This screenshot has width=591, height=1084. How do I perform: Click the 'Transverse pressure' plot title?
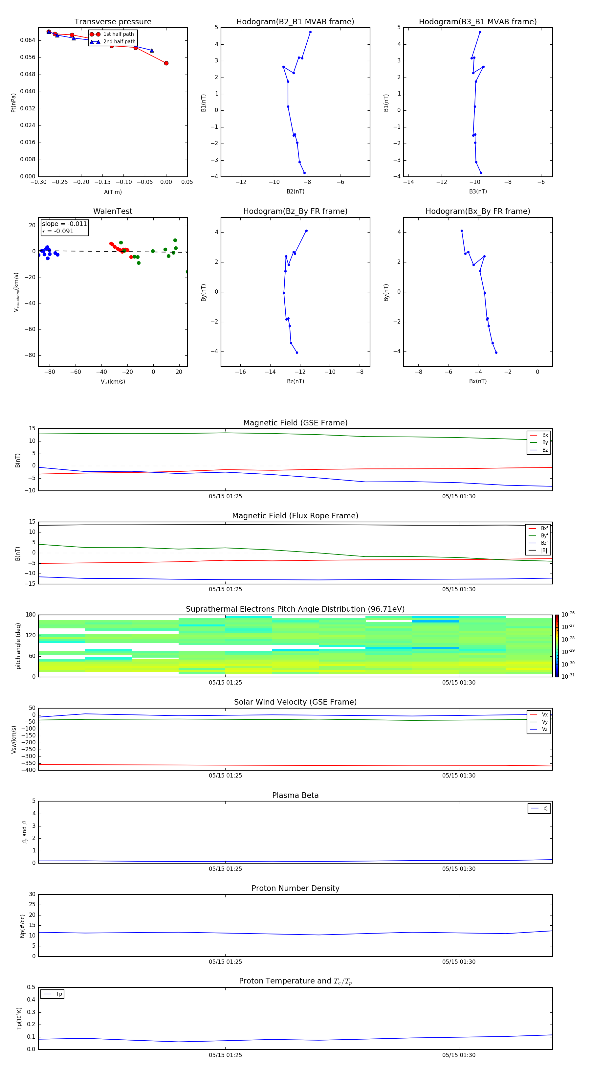click(113, 21)
